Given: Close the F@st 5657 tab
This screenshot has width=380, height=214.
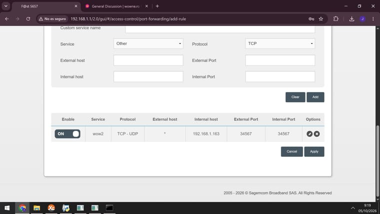Looking at the screenshot, I should [x=76, y=6].
